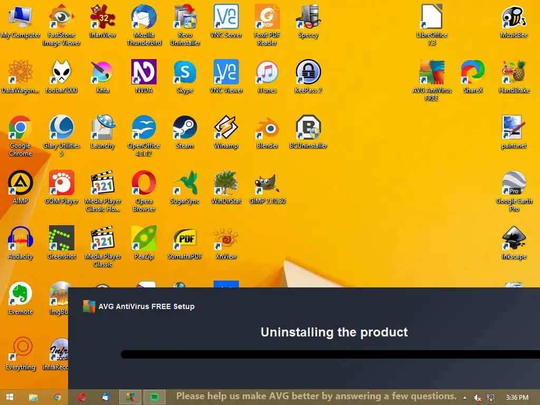Switch to AVG setup taskbar button

pyautogui.click(x=130, y=397)
